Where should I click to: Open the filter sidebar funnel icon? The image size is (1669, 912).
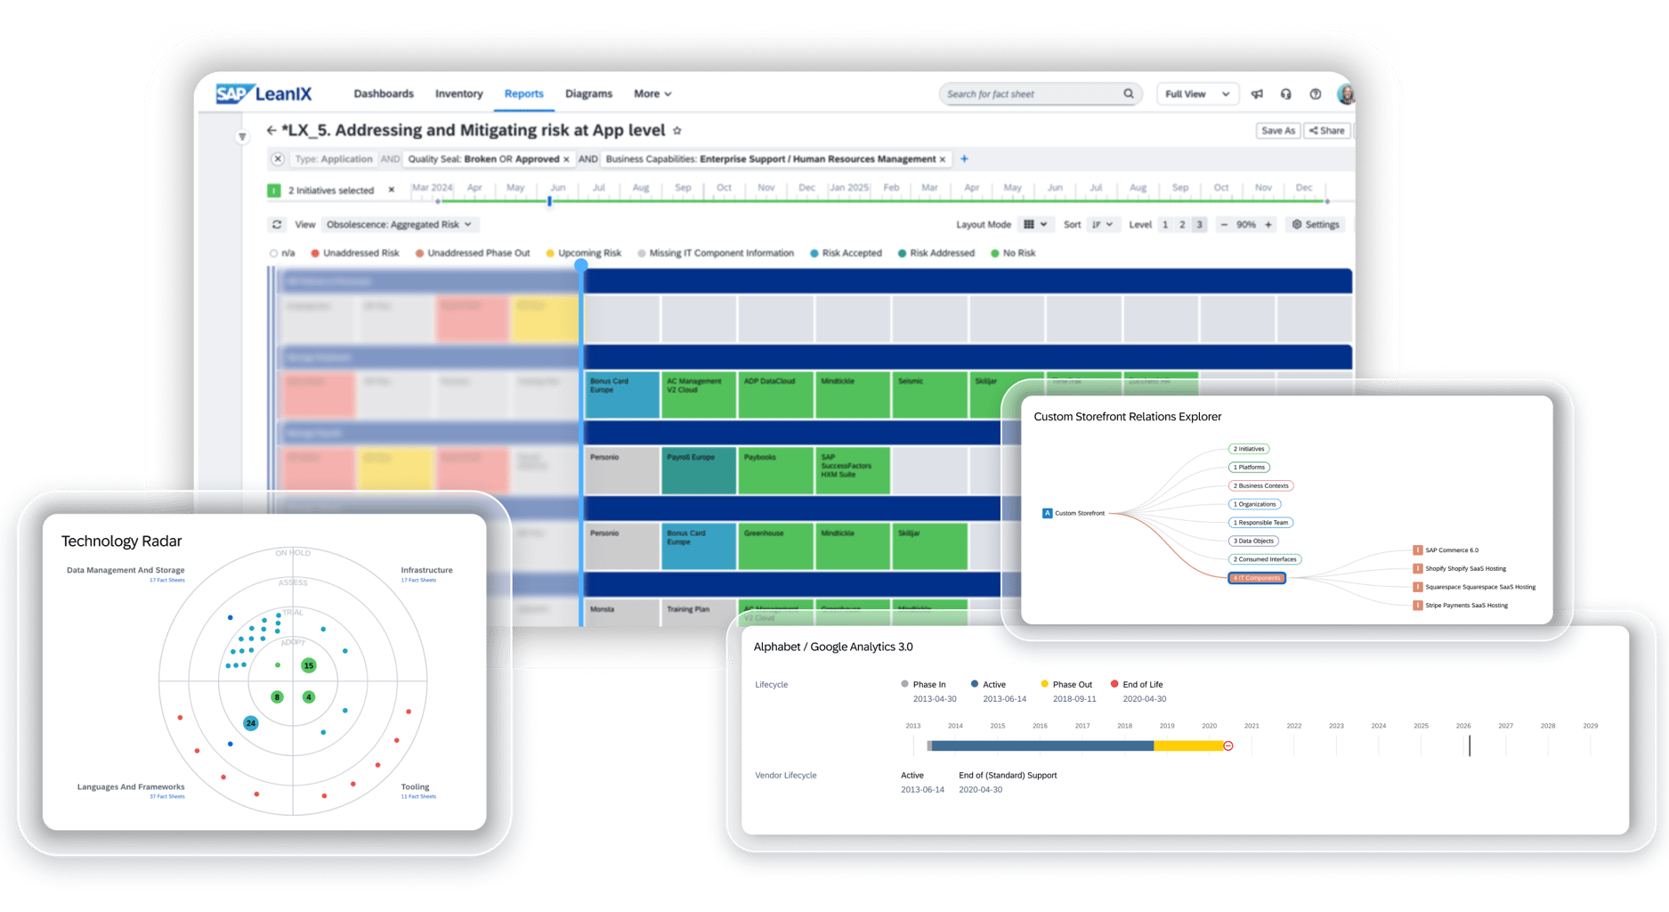pos(242,137)
